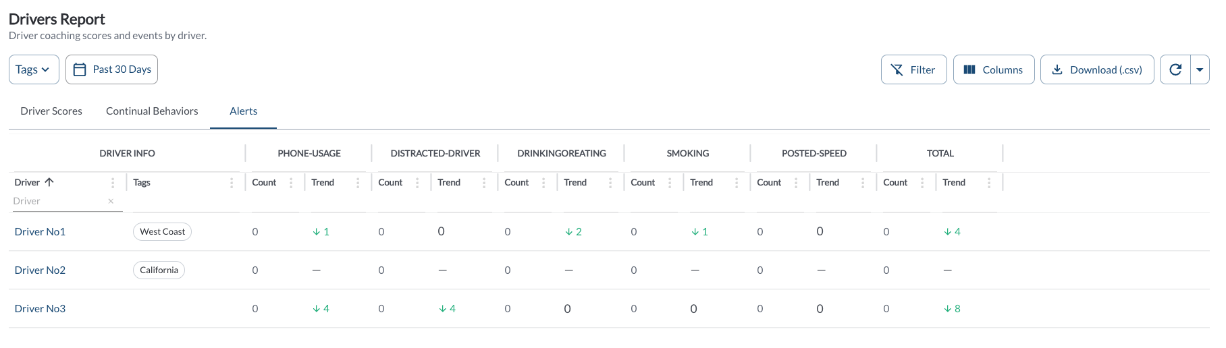Click the DISTRACTED-DRIVER group header
The width and height of the screenshot is (1226, 348).
pos(435,154)
